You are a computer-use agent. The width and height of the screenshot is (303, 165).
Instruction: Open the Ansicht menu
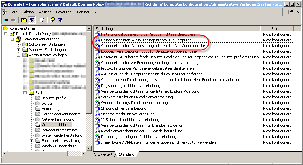[45, 12]
